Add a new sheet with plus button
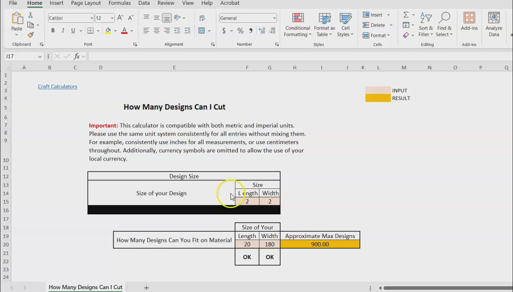 click(x=146, y=288)
